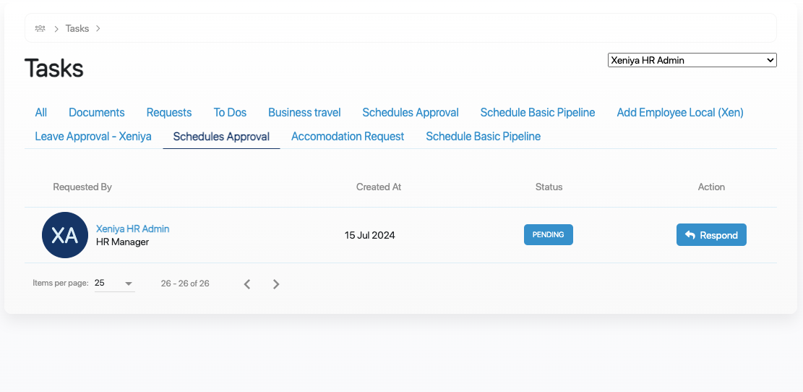This screenshot has height=392, width=803.
Task: Click the XA avatar circle
Action: (x=65, y=235)
